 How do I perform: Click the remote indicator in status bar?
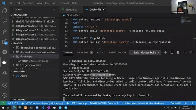tap(3, 103)
